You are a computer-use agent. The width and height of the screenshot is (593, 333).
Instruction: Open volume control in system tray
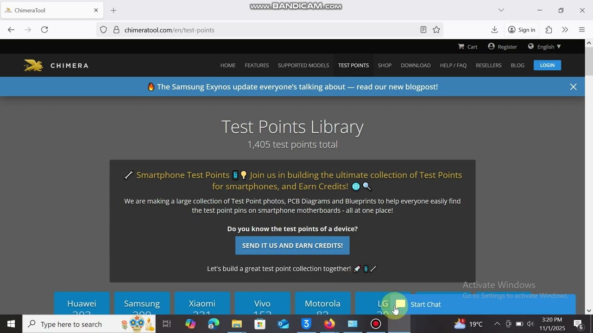pos(530,324)
